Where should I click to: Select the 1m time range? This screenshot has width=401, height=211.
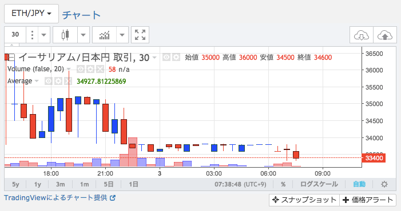[85, 184]
